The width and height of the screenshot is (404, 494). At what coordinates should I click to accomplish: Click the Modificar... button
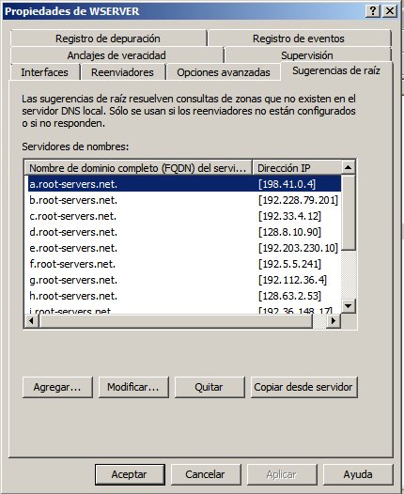pos(133,387)
